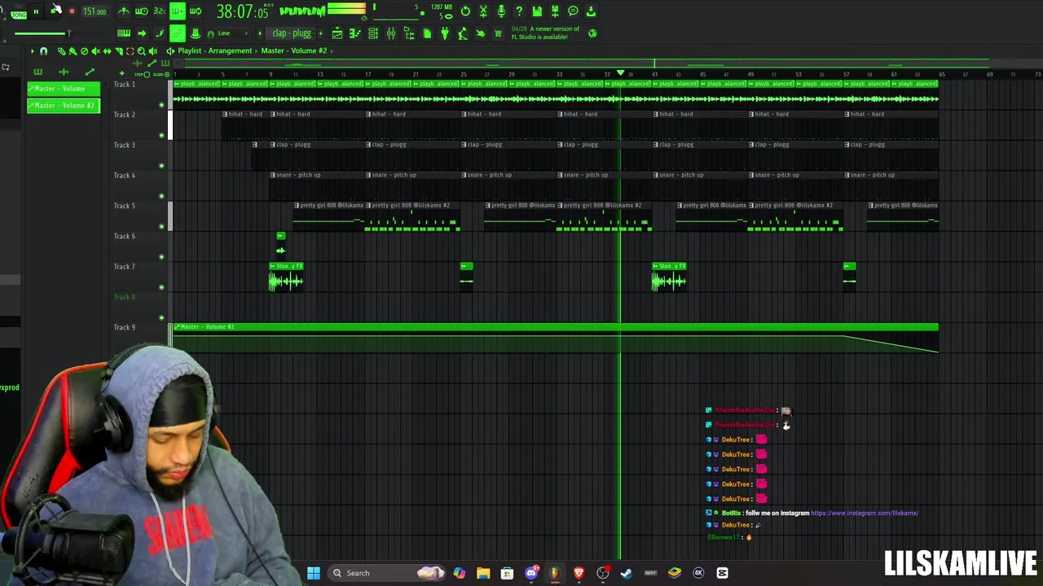Open the Playlist view icon
The image size is (1043, 586).
(337, 33)
